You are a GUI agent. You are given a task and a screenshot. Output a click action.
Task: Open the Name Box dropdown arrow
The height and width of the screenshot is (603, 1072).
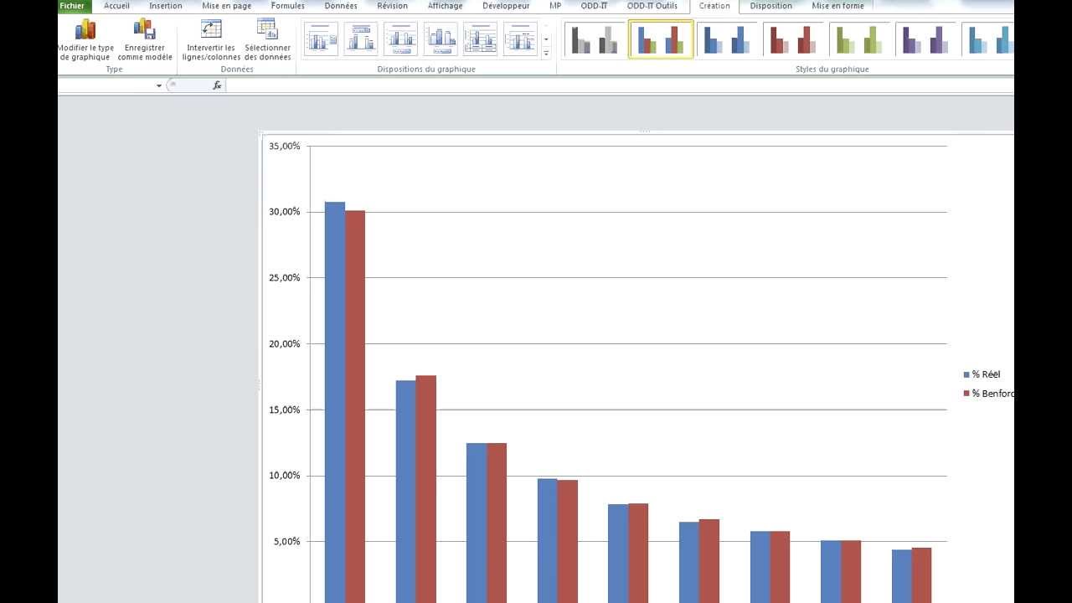[x=159, y=85]
